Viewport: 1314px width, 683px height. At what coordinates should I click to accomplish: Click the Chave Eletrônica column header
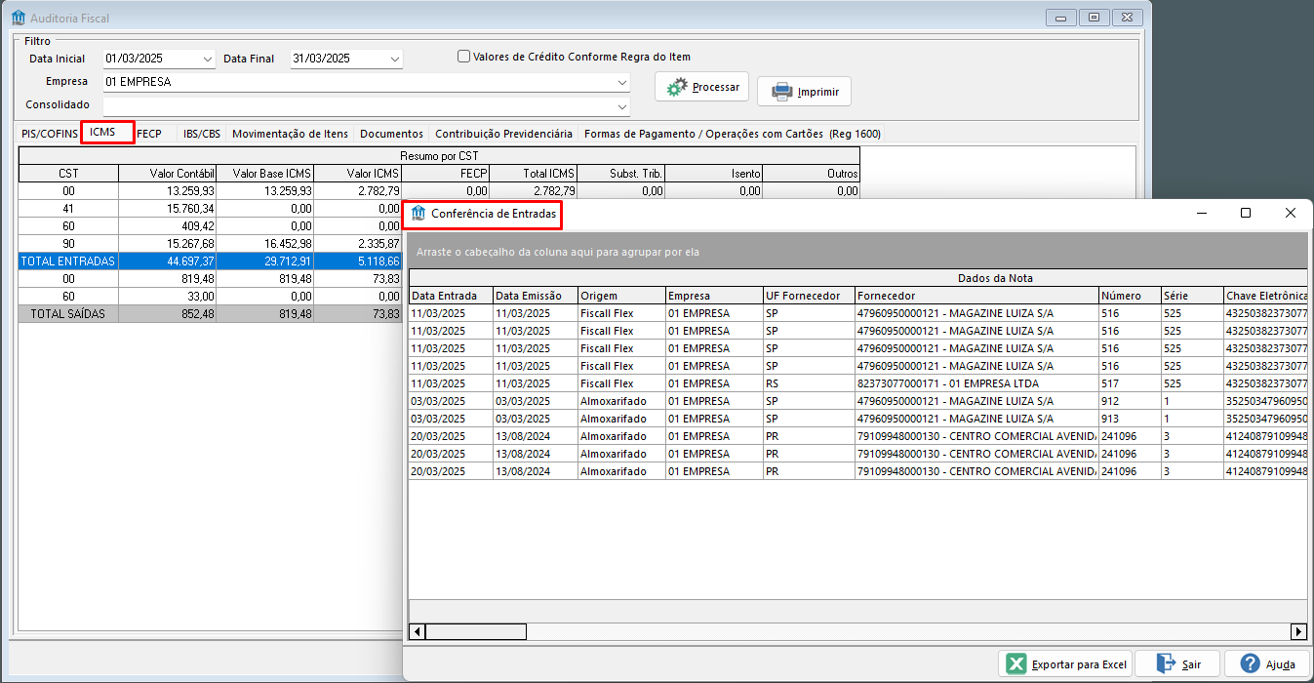click(1265, 296)
